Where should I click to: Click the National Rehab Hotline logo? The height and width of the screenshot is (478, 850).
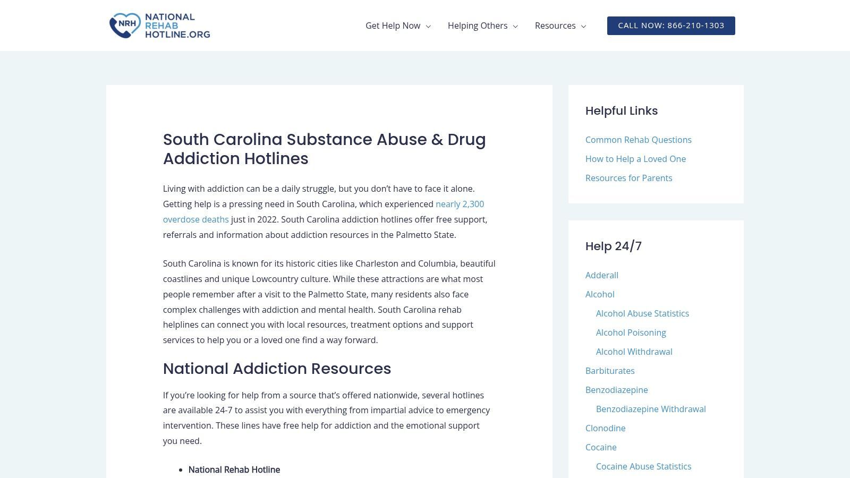click(159, 25)
